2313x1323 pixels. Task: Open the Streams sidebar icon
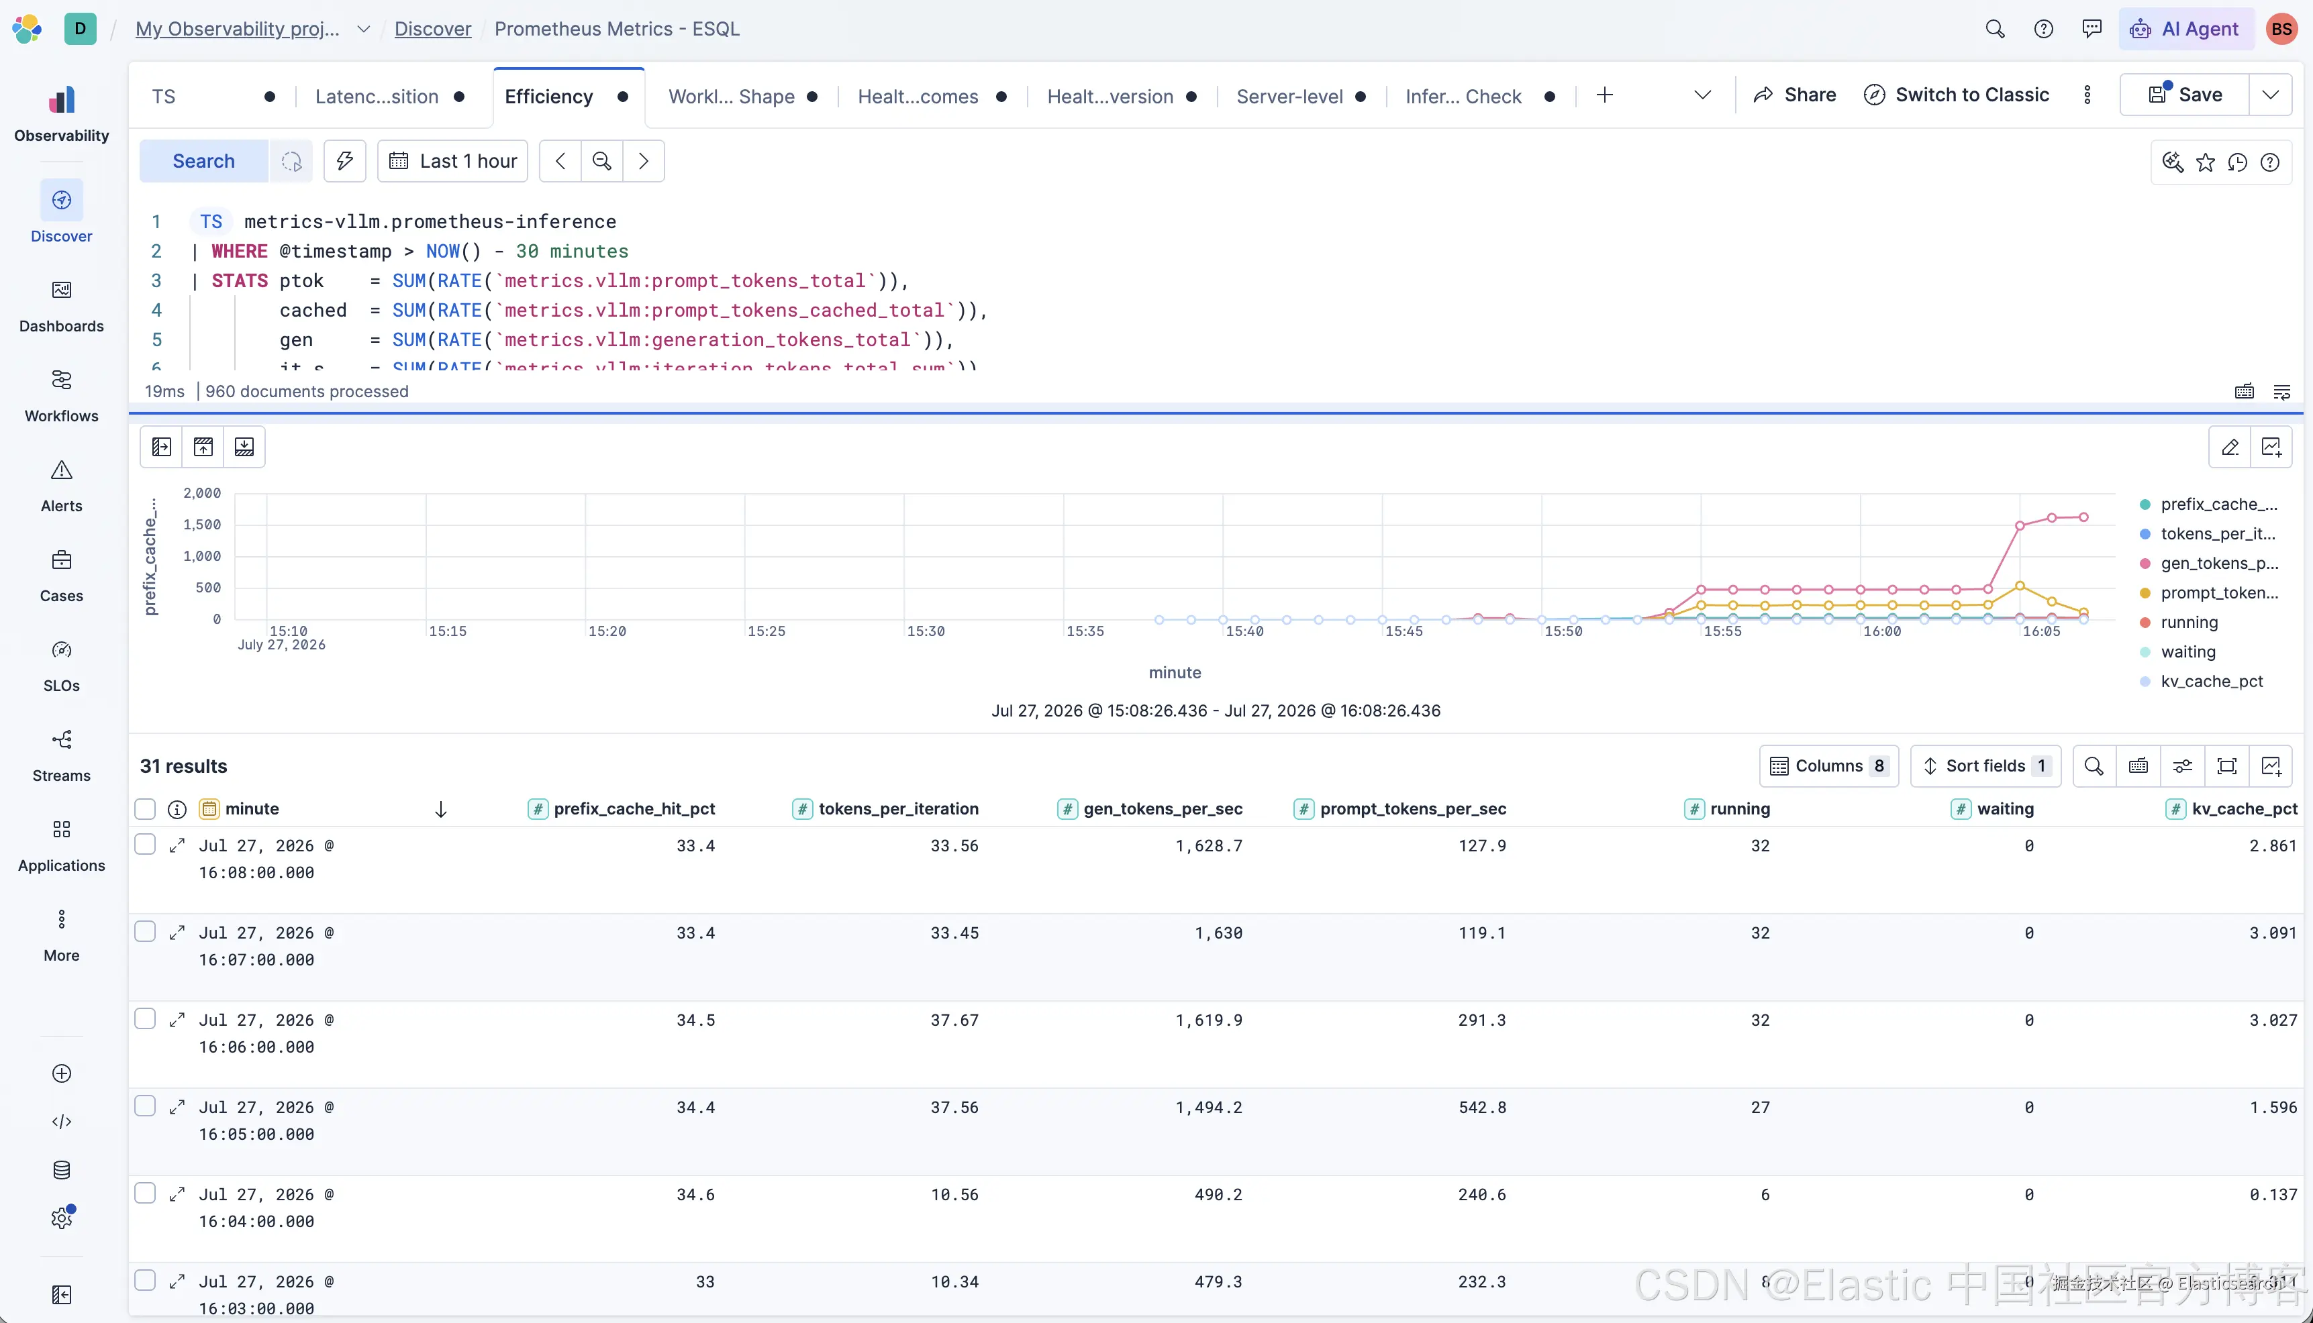[x=61, y=756]
